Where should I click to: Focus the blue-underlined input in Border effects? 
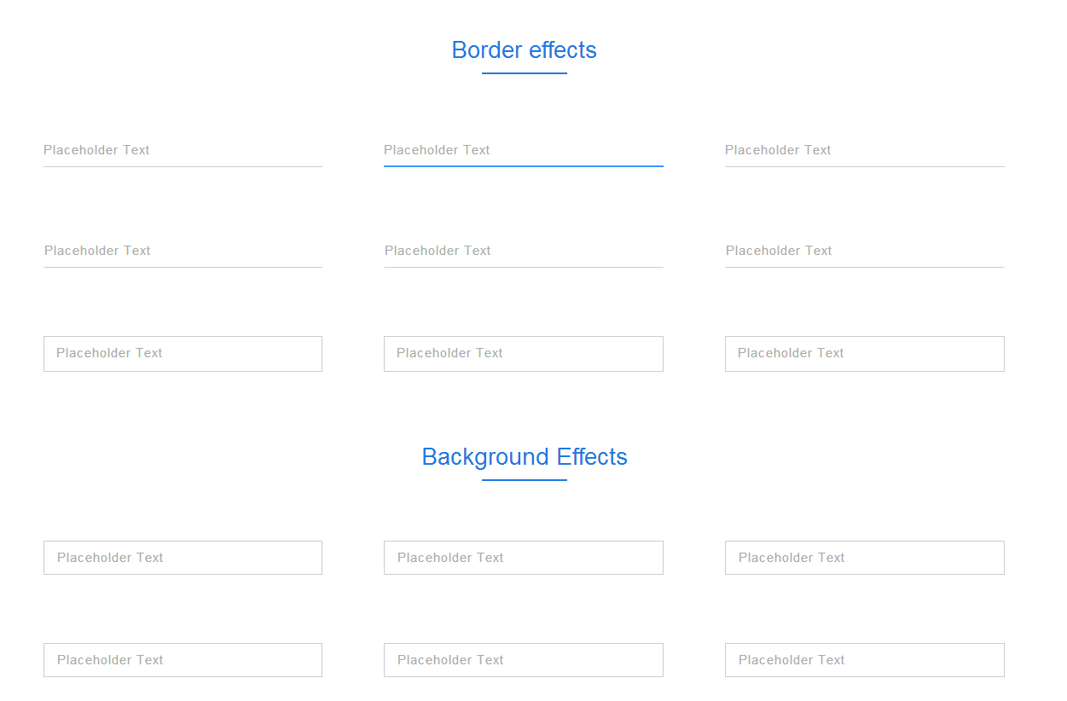tap(524, 150)
